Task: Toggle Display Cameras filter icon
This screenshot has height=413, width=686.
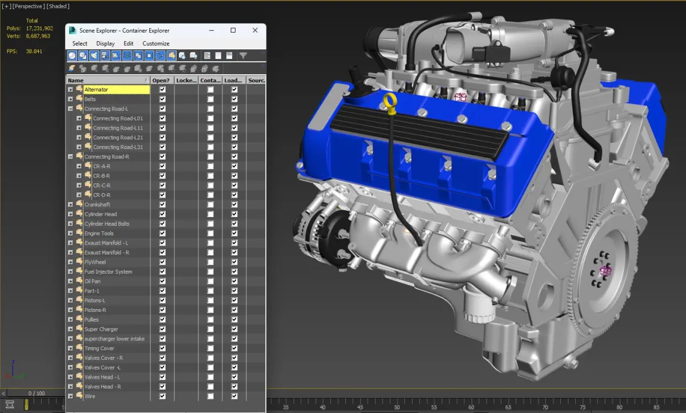Action: coord(105,55)
